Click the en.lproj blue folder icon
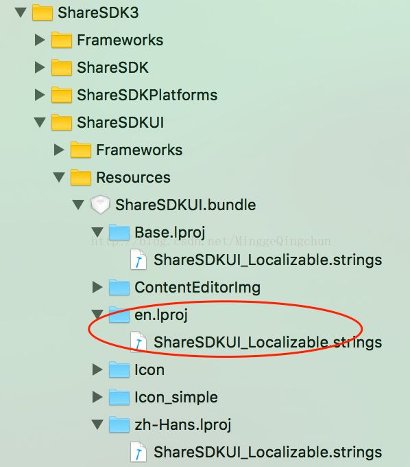This screenshot has height=467, width=410. [x=119, y=315]
